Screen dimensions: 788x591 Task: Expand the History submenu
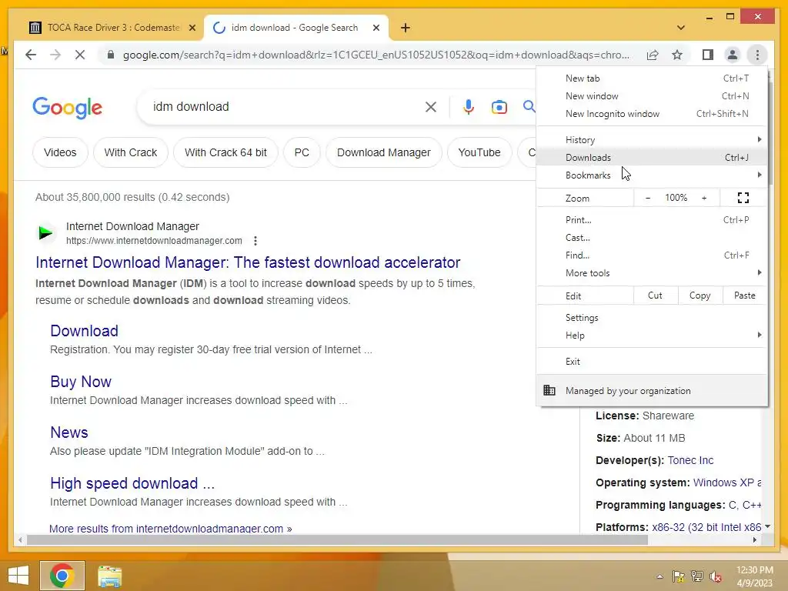click(x=653, y=140)
